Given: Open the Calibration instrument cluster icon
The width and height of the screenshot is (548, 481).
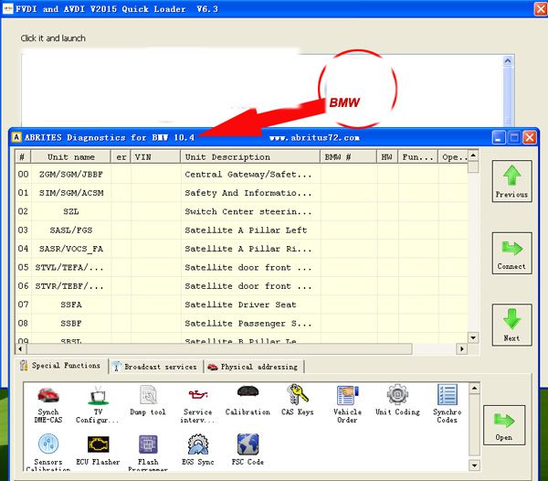Looking at the screenshot, I should (x=248, y=401).
